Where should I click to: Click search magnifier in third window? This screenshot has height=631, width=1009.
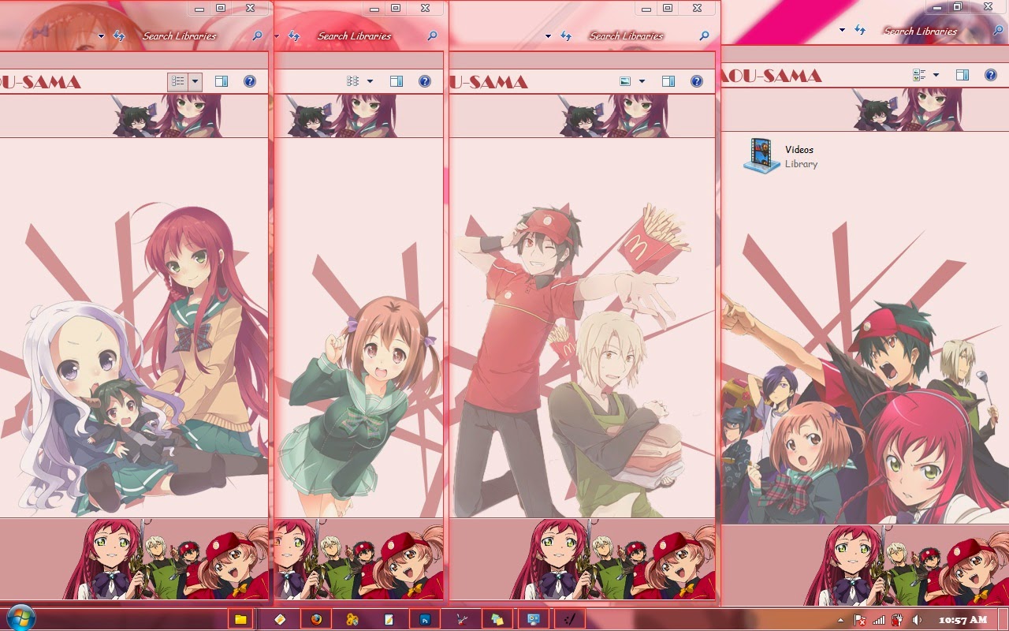[x=704, y=36]
